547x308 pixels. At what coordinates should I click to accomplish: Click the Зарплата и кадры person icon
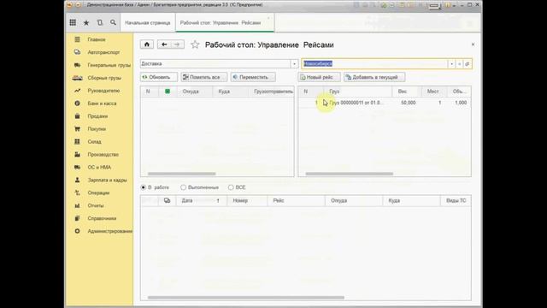[78, 180]
